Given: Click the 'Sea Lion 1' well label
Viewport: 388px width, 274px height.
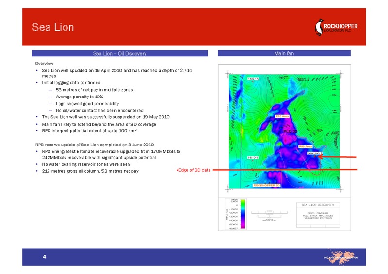Looking at the screenshot, I should click(314, 153).
